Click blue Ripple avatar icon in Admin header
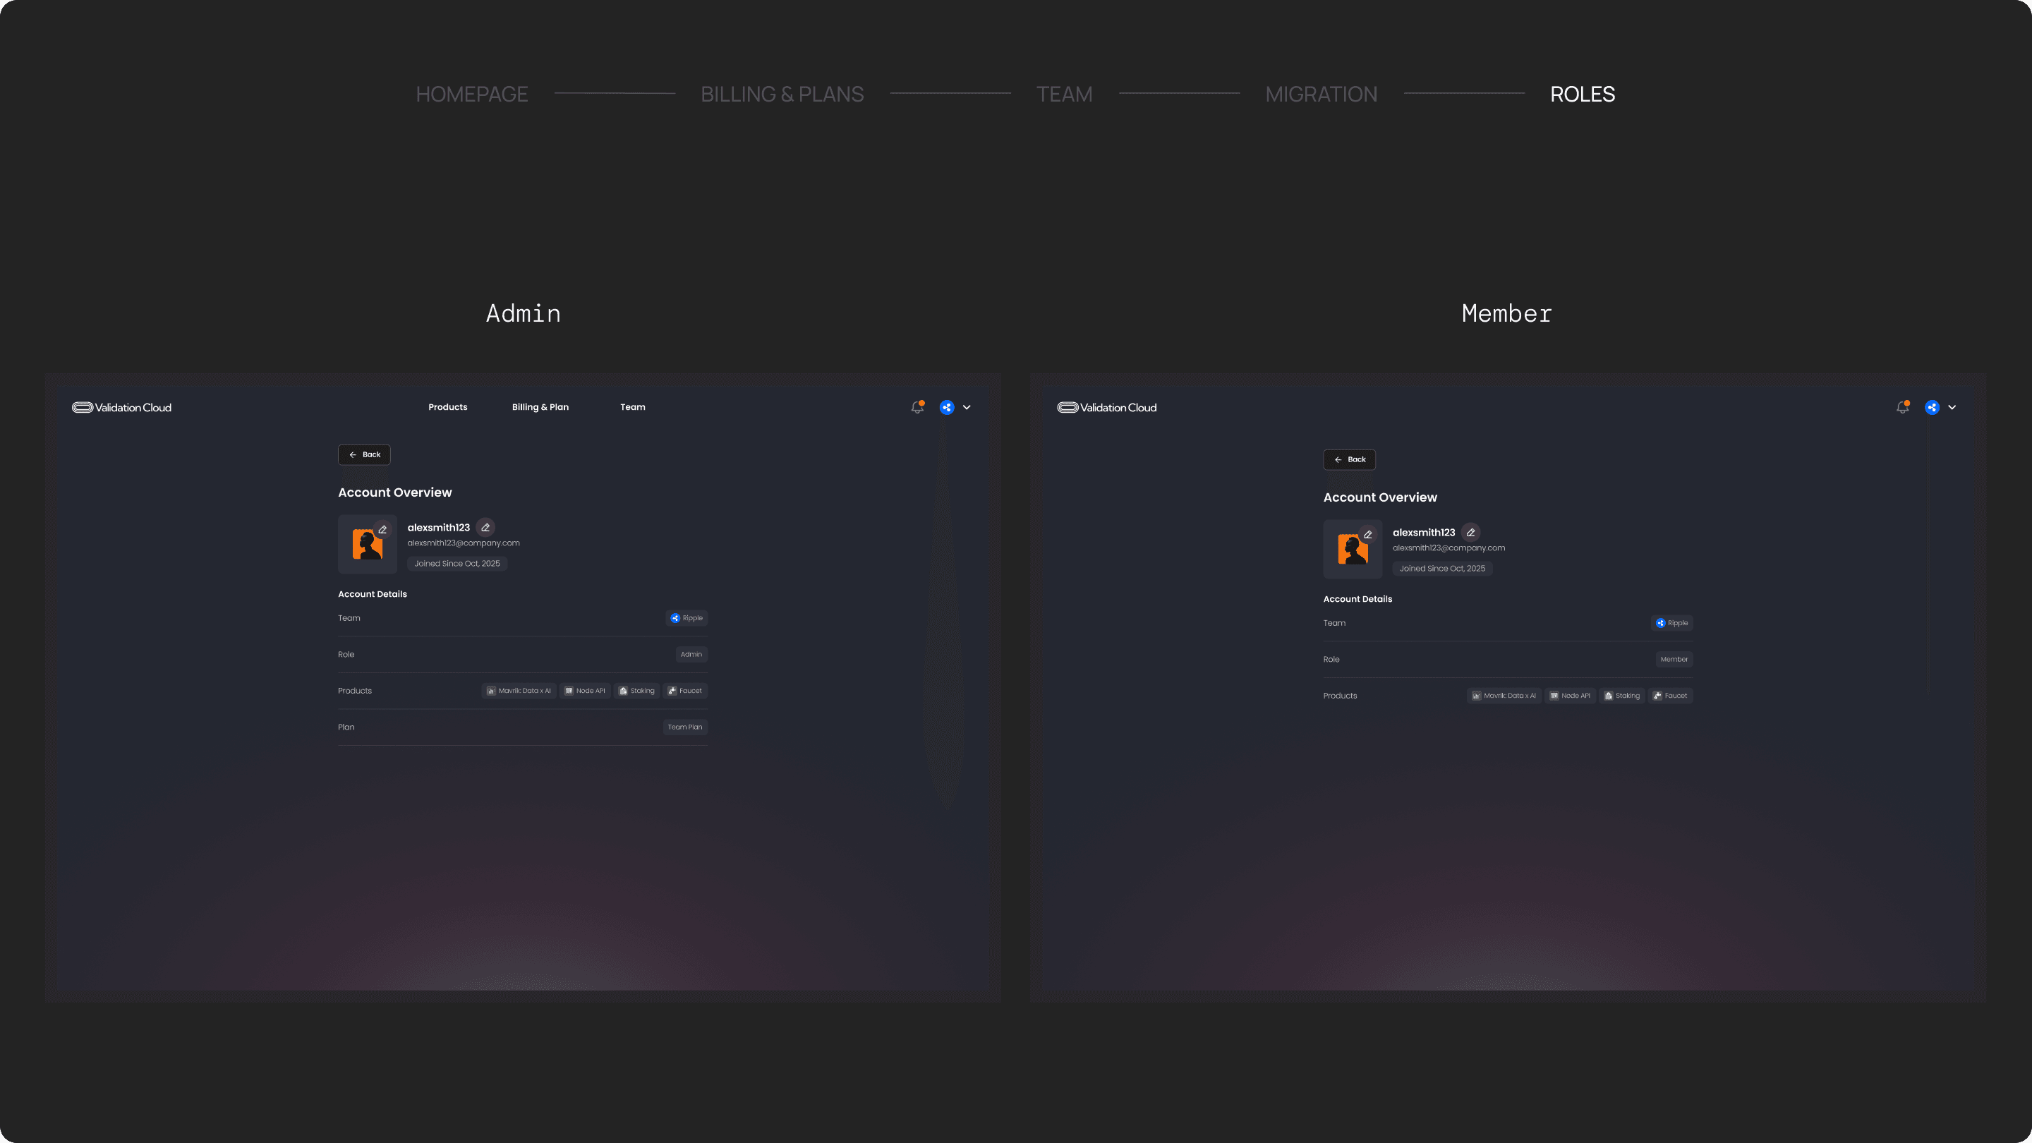The height and width of the screenshot is (1143, 2032). point(947,407)
